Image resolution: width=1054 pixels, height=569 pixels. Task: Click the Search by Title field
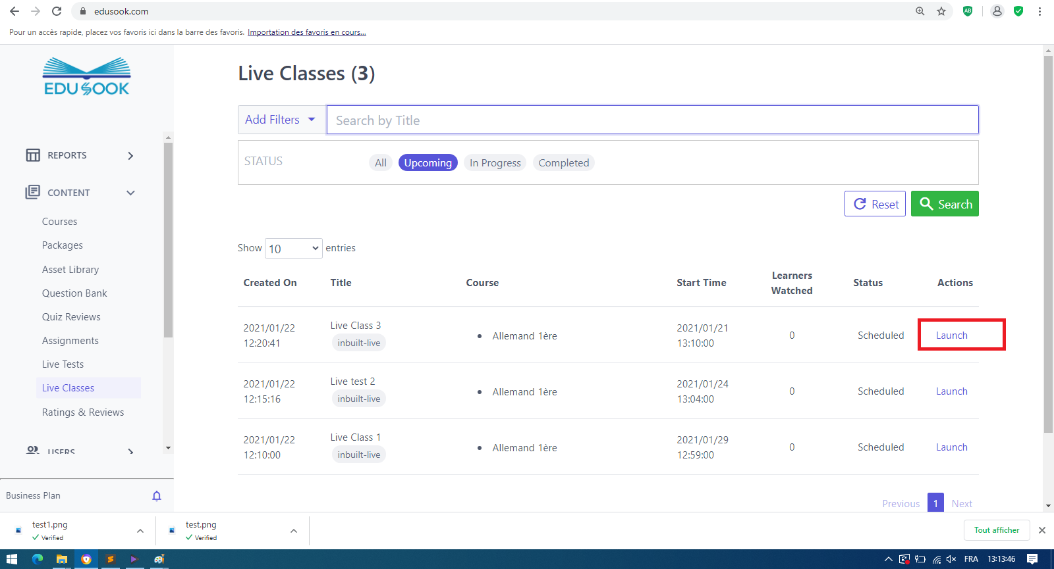(x=652, y=120)
